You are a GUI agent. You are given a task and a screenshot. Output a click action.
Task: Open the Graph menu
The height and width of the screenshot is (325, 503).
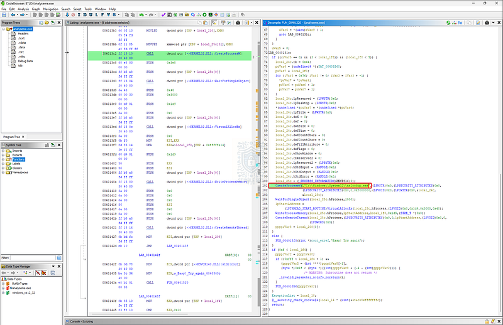click(x=36, y=9)
